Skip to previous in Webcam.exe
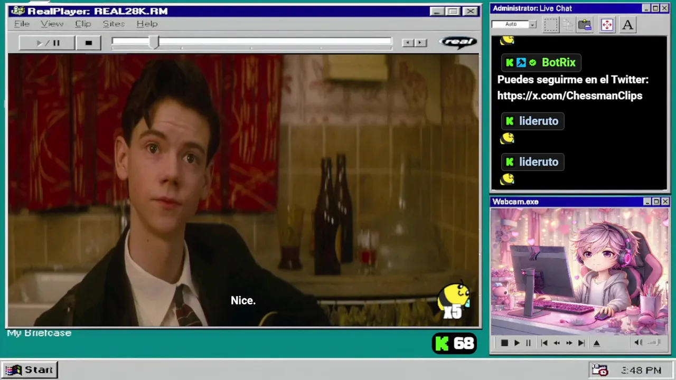 (x=544, y=343)
